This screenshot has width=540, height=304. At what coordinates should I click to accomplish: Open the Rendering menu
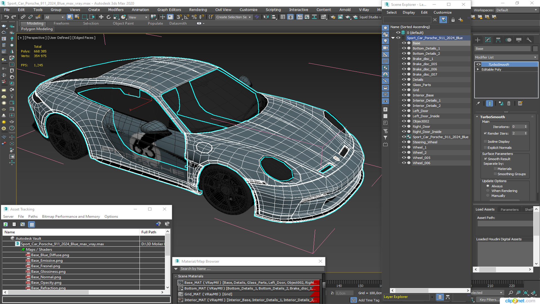coord(198,10)
